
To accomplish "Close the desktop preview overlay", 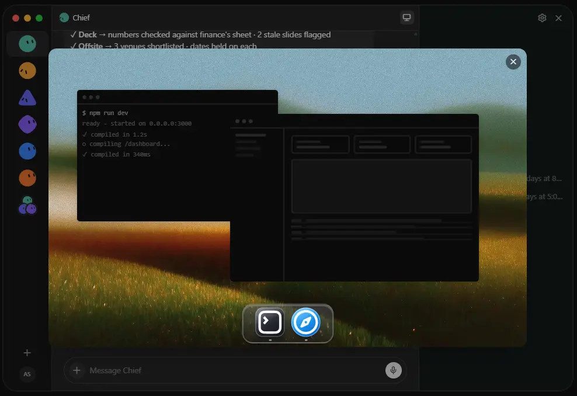I will point(513,62).
